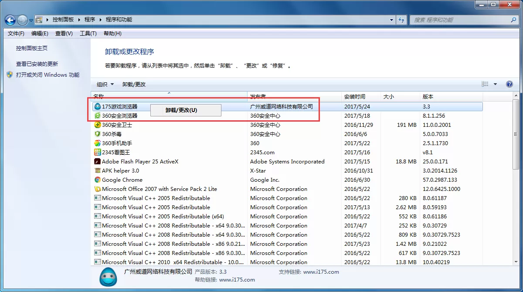523x292 pixels.
Task: Sort by the 发布者 column header
Action: click(x=295, y=96)
